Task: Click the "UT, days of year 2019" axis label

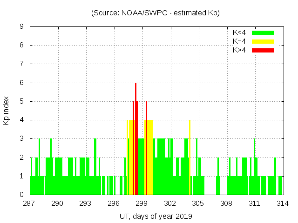Action: pos(156,216)
